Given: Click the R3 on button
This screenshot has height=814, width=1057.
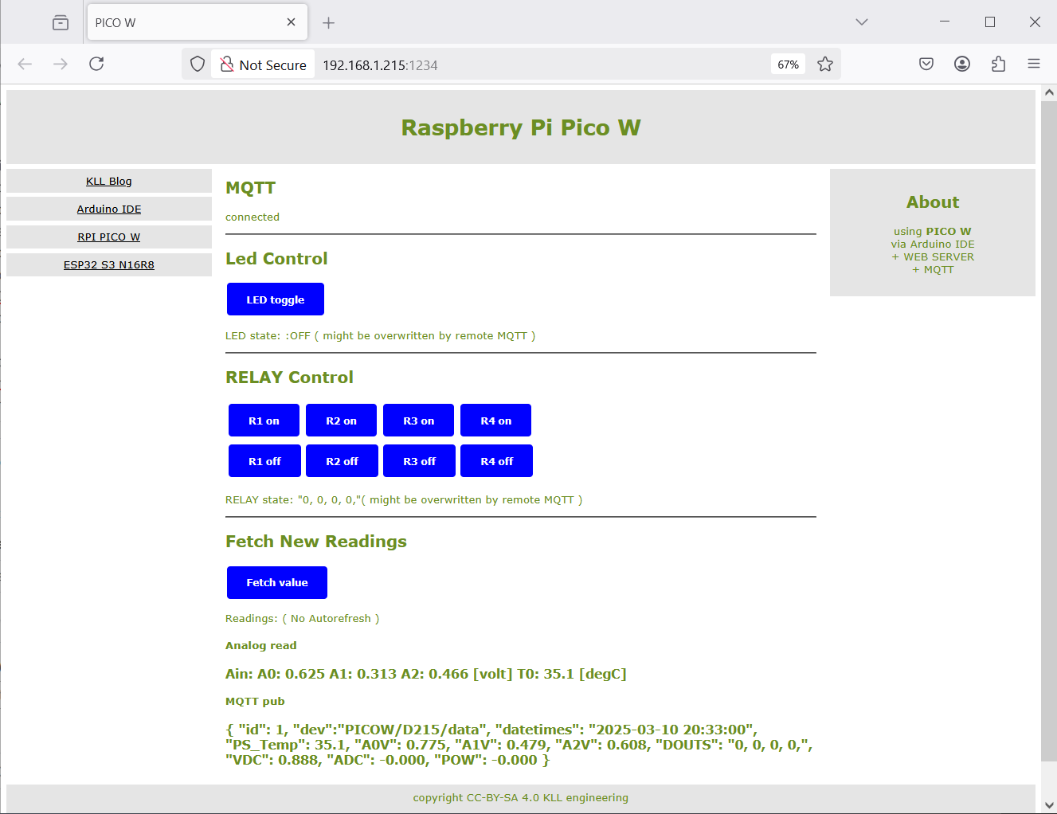Looking at the screenshot, I should point(418,421).
